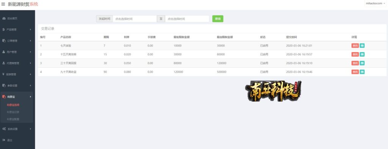The width and height of the screenshot is (388, 149).
Task: Click the 退出 logout icon
Action: 4,140
